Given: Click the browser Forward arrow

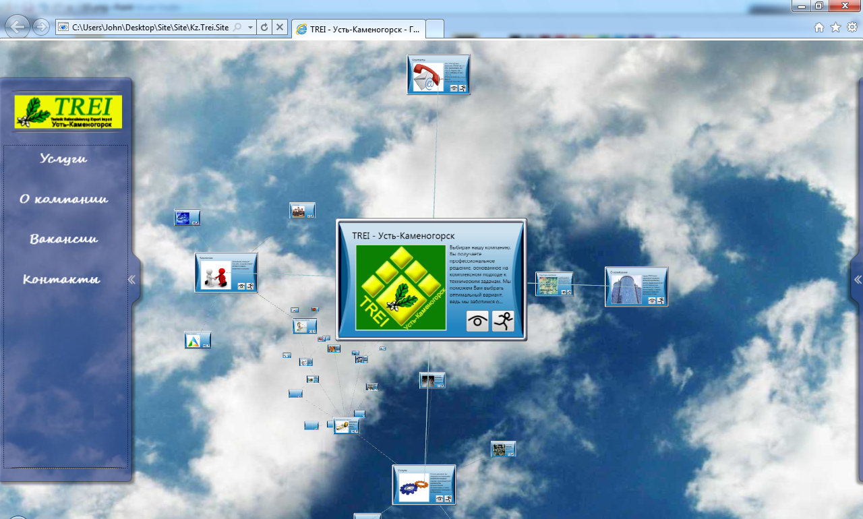Looking at the screenshot, I should (x=41, y=27).
